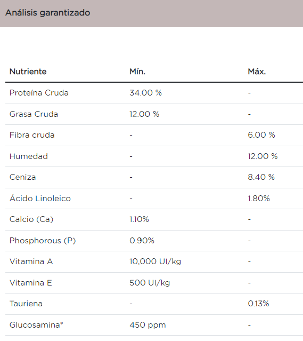The width and height of the screenshot is (303, 341).
Task: Click the 34.00 % protein value
Action: pyautogui.click(x=145, y=93)
